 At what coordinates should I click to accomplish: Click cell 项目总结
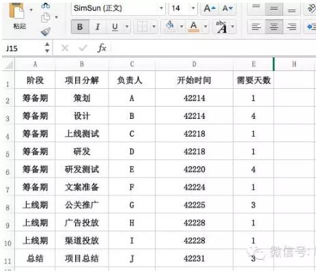[x=82, y=258]
